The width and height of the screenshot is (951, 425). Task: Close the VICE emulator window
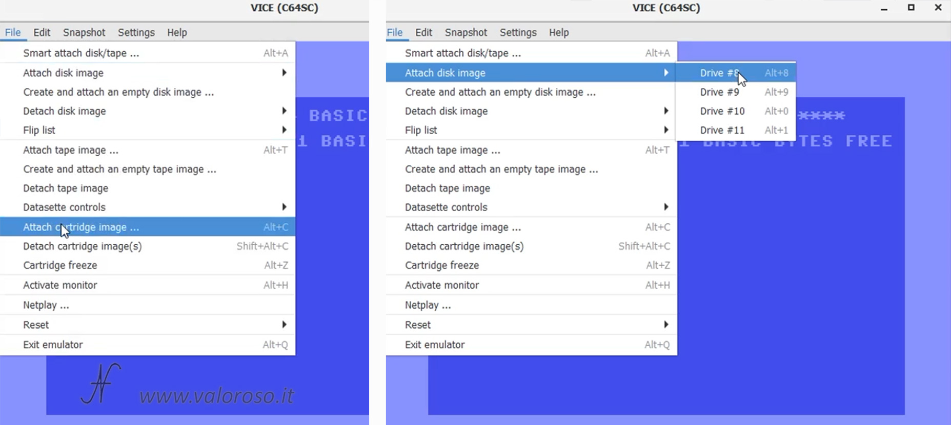coord(938,8)
